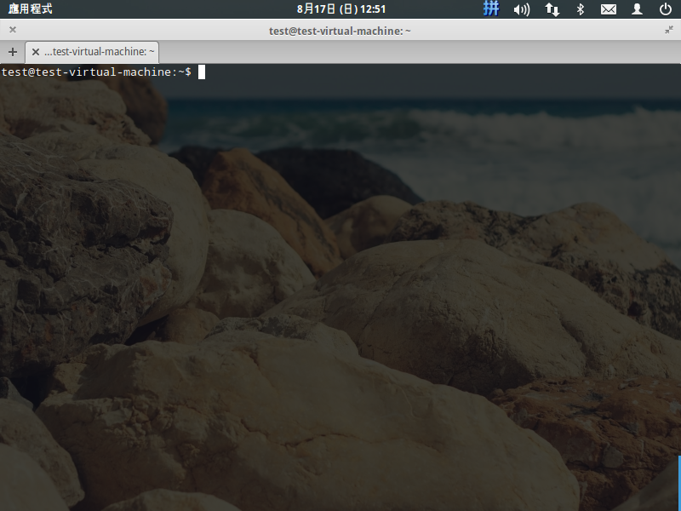The height and width of the screenshot is (511, 681).
Task: Close the test-virtual-machine terminal tab
Action: tap(36, 52)
